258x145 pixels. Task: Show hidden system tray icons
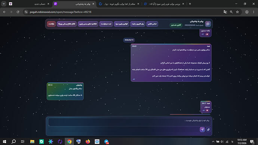point(213,142)
